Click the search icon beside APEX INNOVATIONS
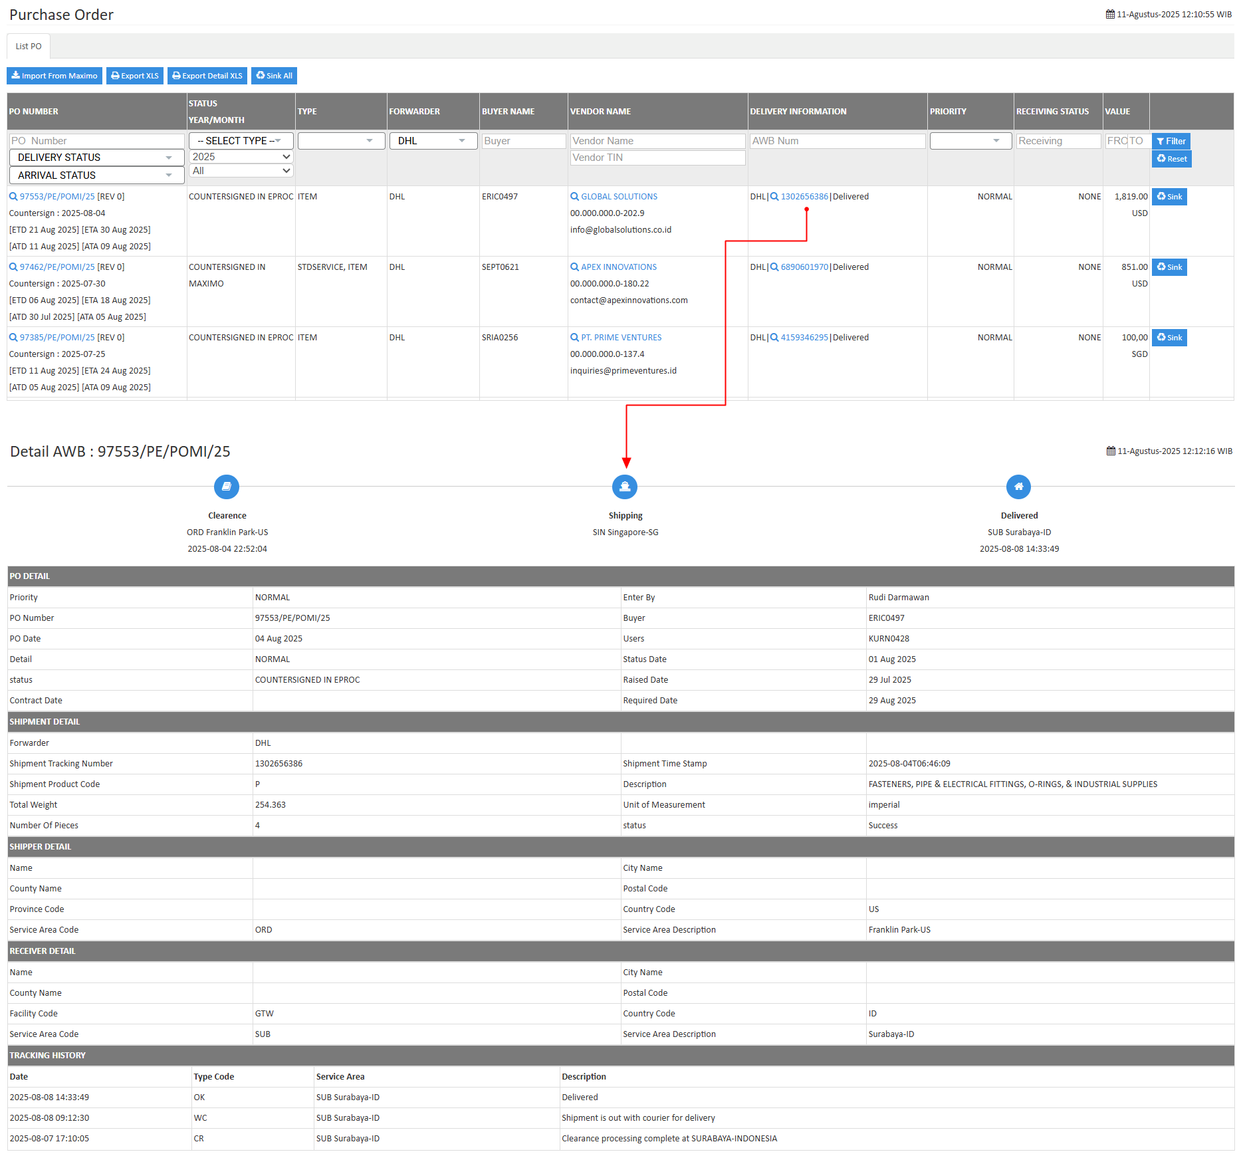This screenshot has height=1154, width=1241. [x=574, y=267]
